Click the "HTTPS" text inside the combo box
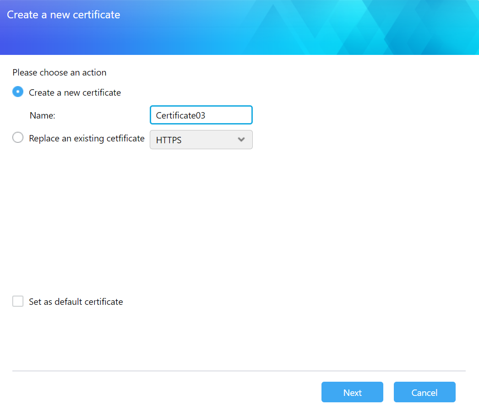479x411 pixels. 169,140
